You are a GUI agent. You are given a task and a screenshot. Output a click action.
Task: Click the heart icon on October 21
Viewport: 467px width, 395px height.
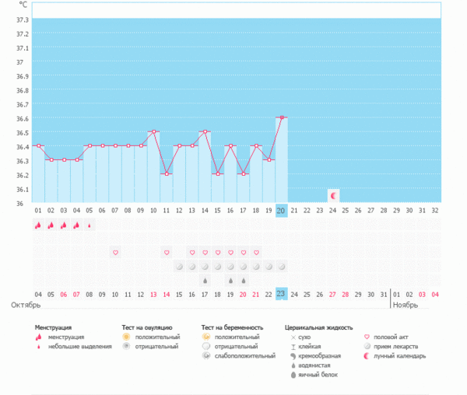pyautogui.click(x=256, y=253)
